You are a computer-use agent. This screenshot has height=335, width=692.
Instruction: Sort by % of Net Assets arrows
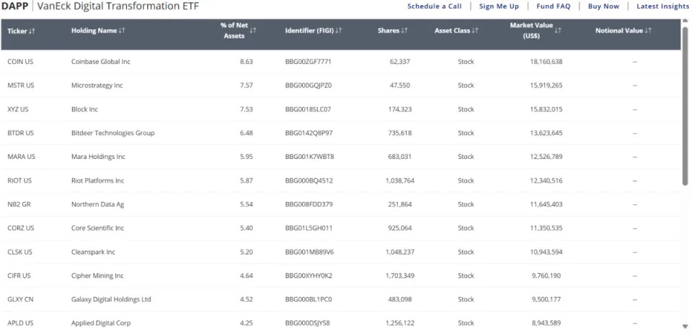pos(253,30)
